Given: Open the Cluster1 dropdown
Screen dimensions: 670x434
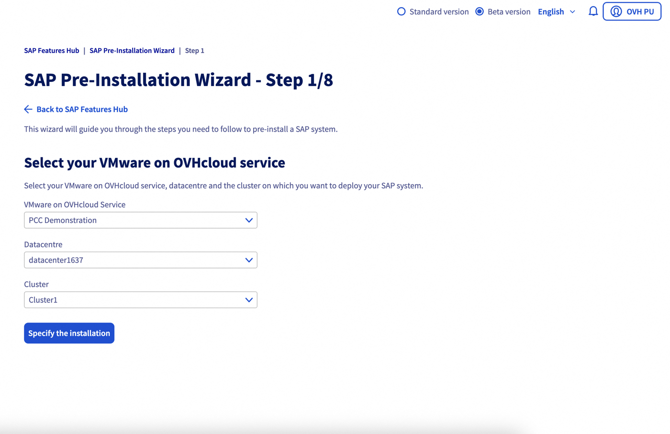Looking at the screenshot, I should click(x=141, y=300).
